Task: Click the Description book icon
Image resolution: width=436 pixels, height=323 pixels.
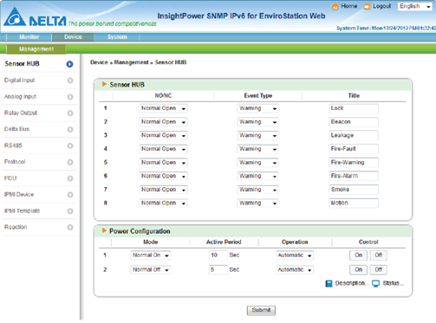Action: [x=329, y=283]
